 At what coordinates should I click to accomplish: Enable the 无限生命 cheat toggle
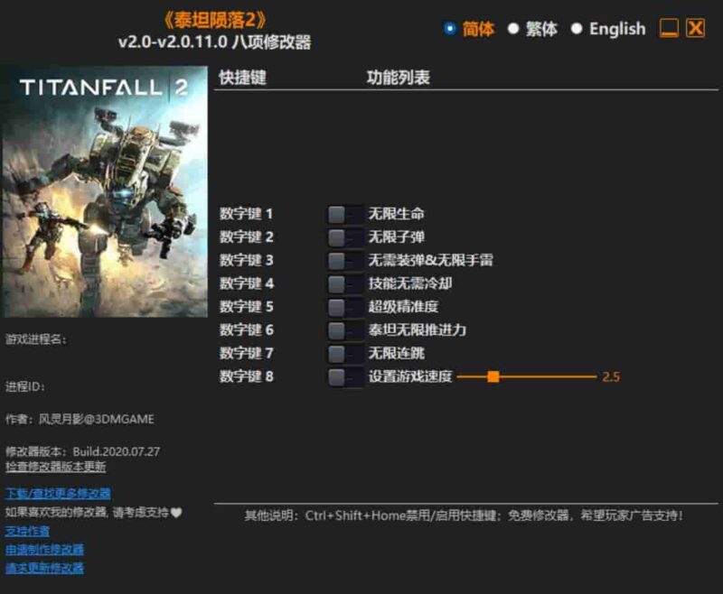(x=339, y=214)
